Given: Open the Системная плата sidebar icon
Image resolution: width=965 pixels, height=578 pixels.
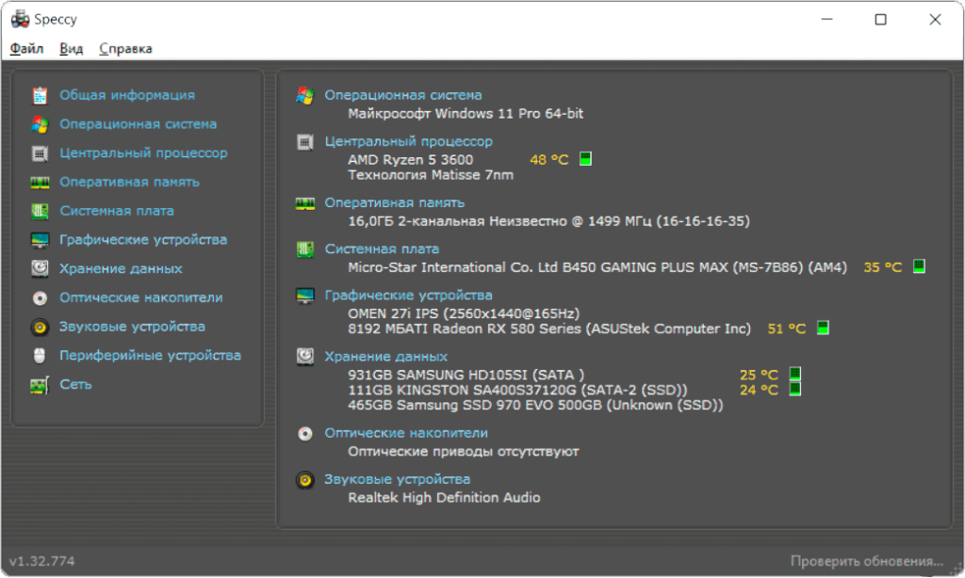Looking at the screenshot, I should pyautogui.click(x=40, y=211).
